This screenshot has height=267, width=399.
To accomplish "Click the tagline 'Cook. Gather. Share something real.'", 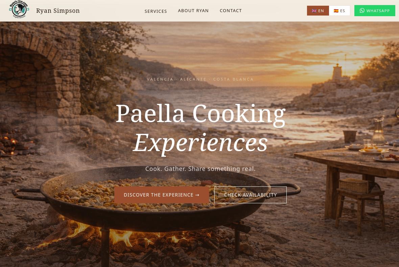I will coord(200,169).
